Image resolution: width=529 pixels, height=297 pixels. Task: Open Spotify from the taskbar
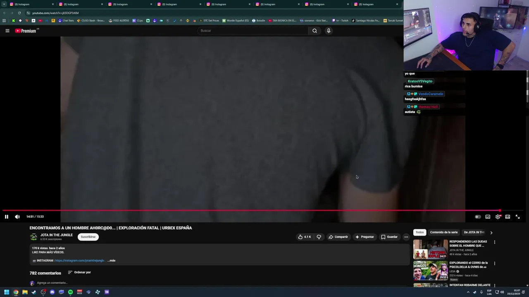click(x=70, y=292)
